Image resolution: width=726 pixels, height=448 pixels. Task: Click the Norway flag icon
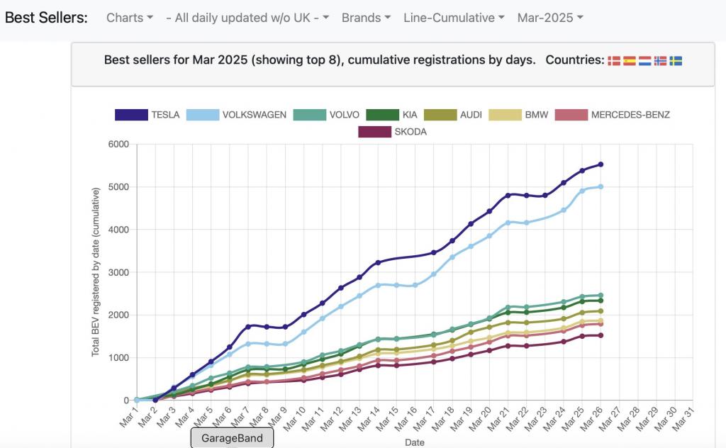660,61
